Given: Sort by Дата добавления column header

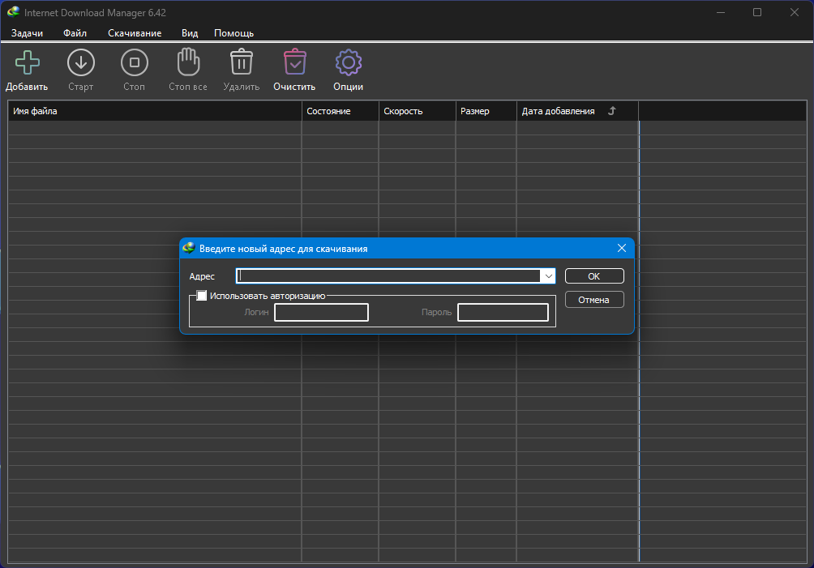Looking at the screenshot, I should [x=558, y=111].
